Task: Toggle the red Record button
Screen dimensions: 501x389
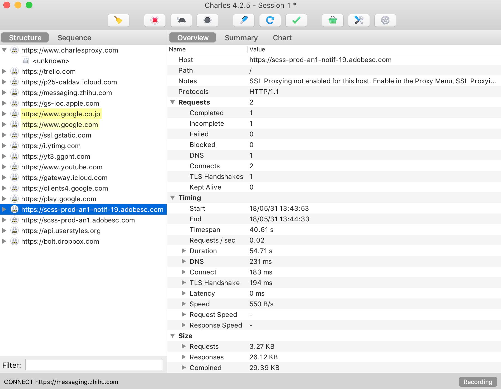Action: click(155, 20)
